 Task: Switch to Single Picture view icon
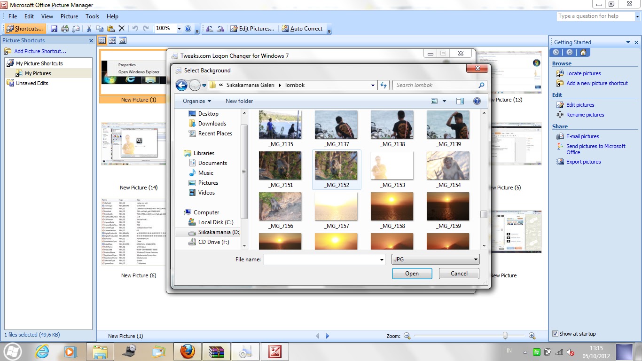pos(122,40)
